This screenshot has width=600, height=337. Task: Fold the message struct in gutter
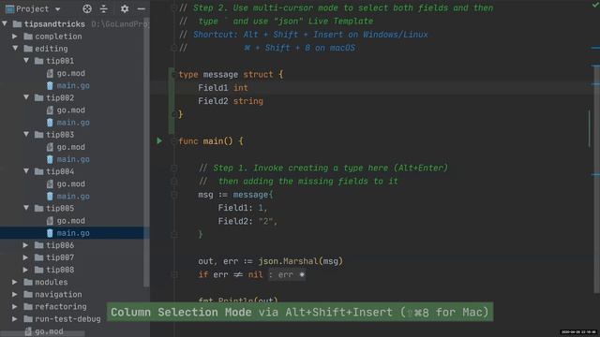click(x=173, y=75)
